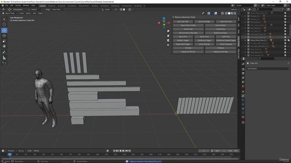This screenshot has height=163, width=291.
Task: Open the Render properties tab icon
Action: tap(243, 69)
